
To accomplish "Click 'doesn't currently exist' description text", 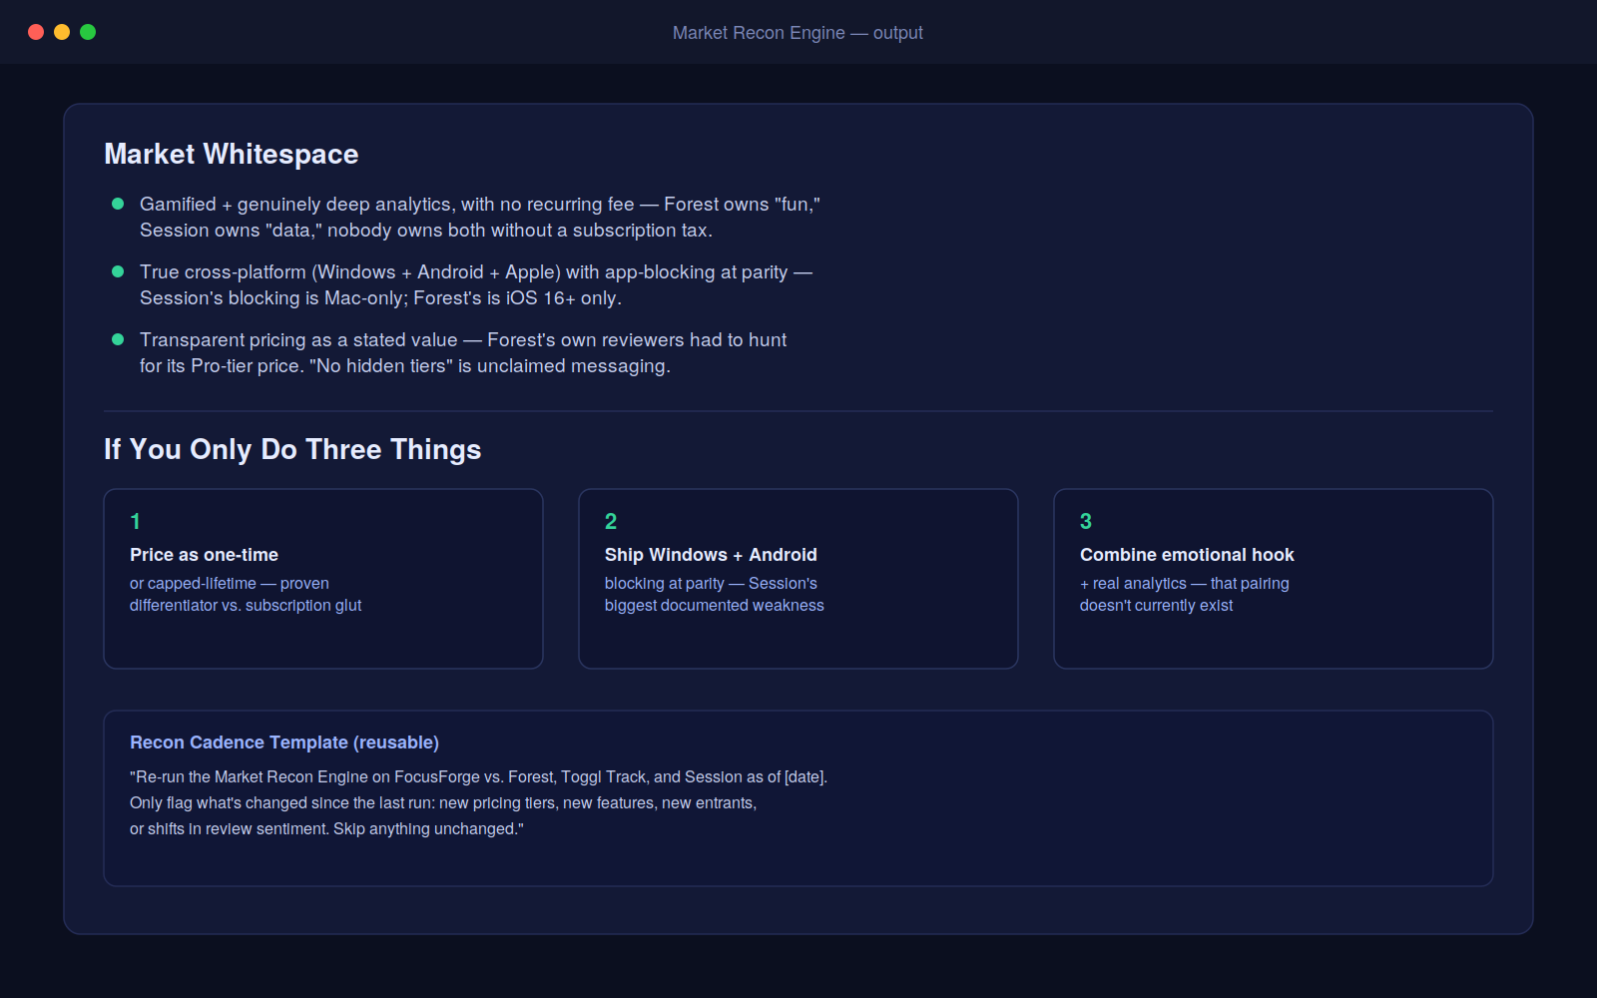I will click(1156, 605).
